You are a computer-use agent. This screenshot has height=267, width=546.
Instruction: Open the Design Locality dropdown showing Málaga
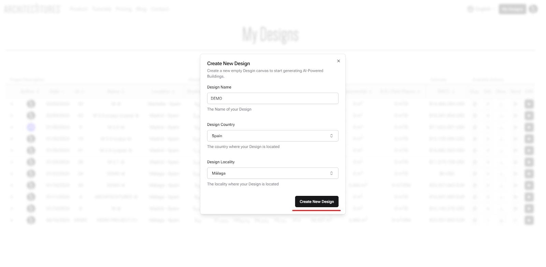click(x=273, y=173)
